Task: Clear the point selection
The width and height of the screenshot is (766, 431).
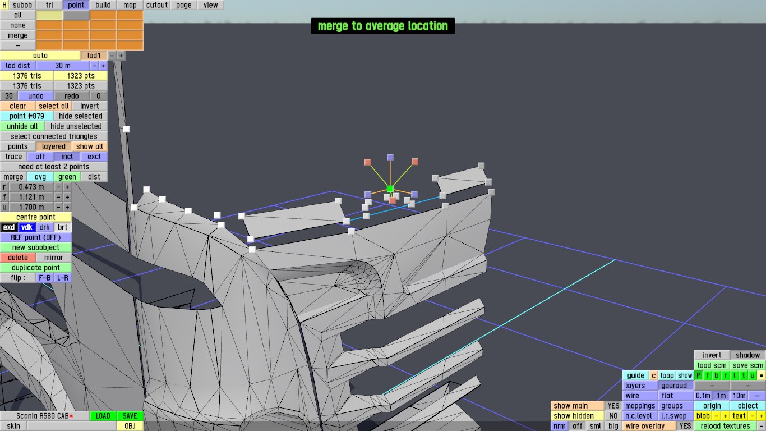Action: (x=18, y=106)
